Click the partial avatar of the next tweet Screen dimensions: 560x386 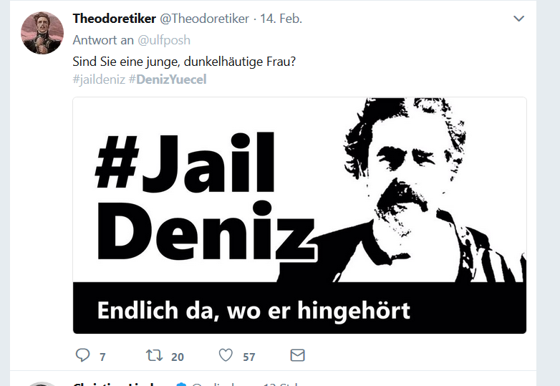pyautogui.click(x=42, y=384)
